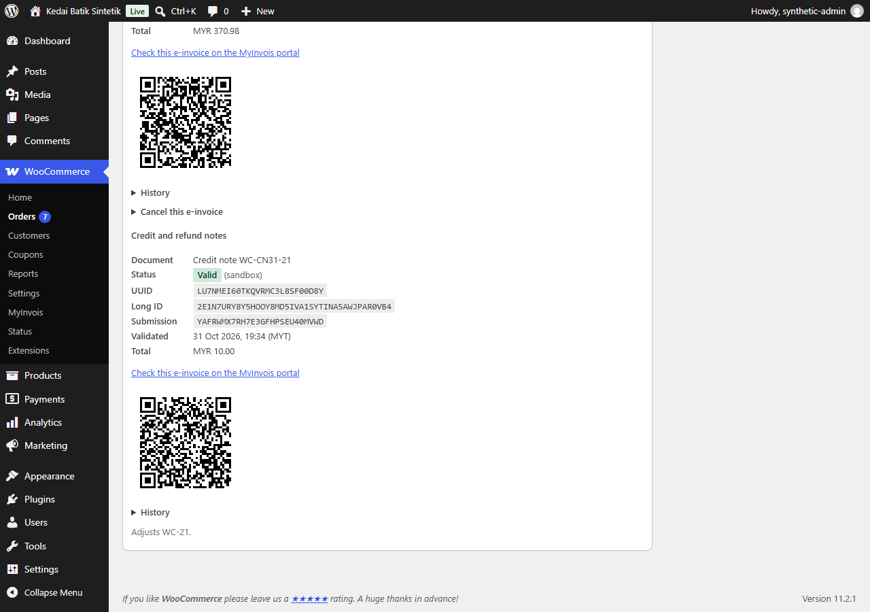The image size is (870, 612).
Task: Click the credit note QR code below MYR 10.00
Action: click(186, 443)
